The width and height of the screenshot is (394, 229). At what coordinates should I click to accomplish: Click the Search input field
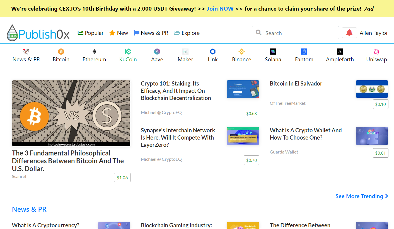295,33
